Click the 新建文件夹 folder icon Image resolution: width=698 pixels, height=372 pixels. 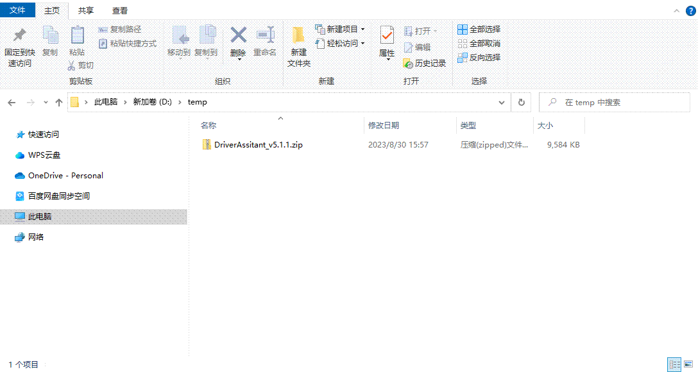[298, 35]
